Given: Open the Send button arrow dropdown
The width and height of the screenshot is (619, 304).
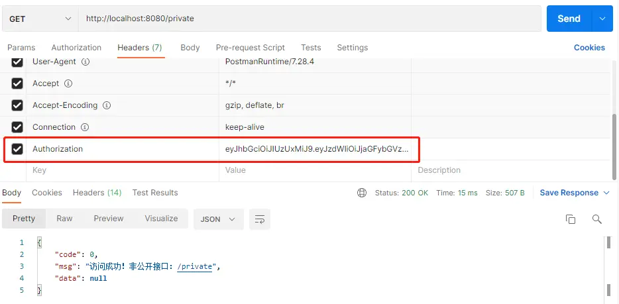Looking at the screenshot, I should [602, 19].
